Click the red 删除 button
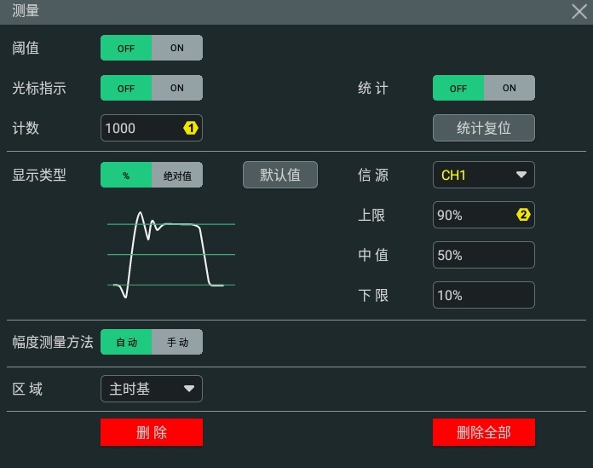 152,432
